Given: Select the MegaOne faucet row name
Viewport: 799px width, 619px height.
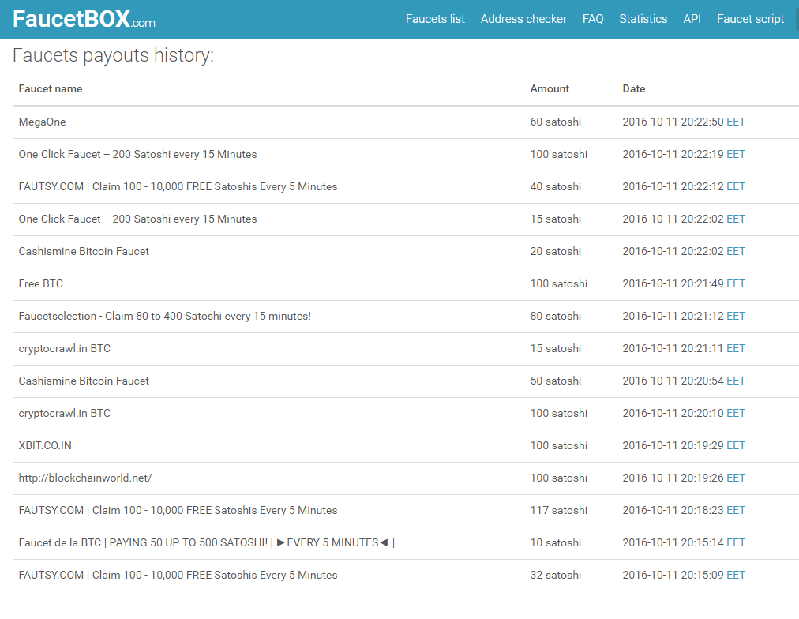Looking at the screenshot, I should coord(43,122).
